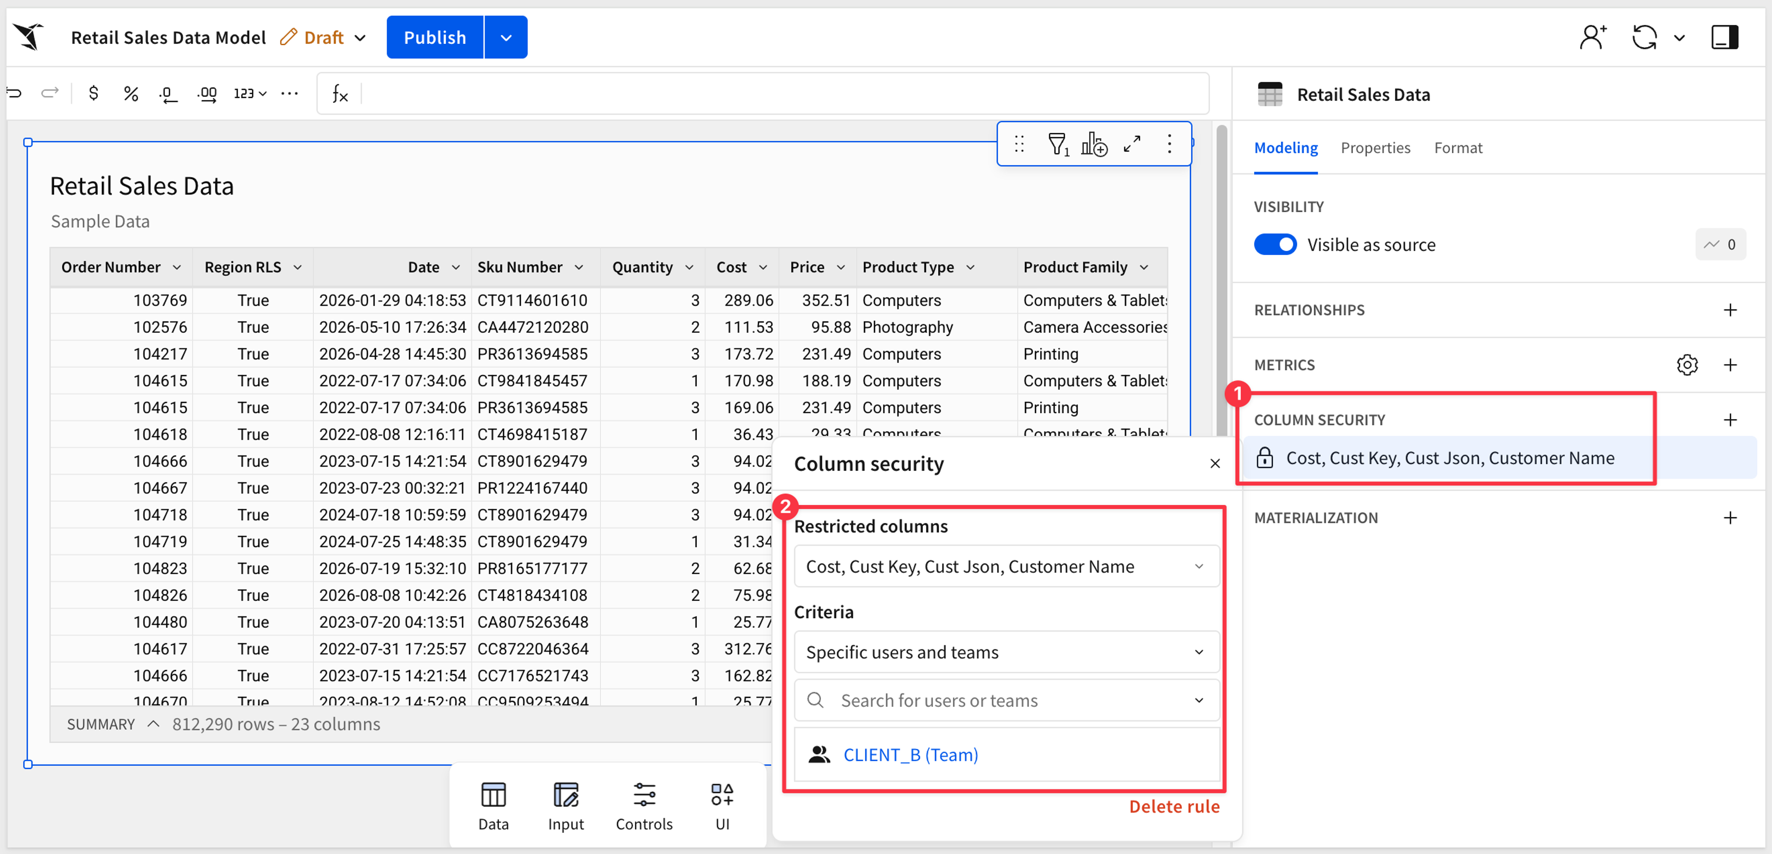The width and height of the screenshot is (1772, 854).
Task: Open Publish options dropdown arrow
Action: click(x=506, y=37)
